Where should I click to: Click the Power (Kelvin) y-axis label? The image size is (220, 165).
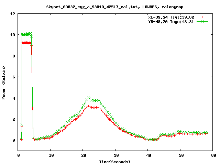pos(3,83)
